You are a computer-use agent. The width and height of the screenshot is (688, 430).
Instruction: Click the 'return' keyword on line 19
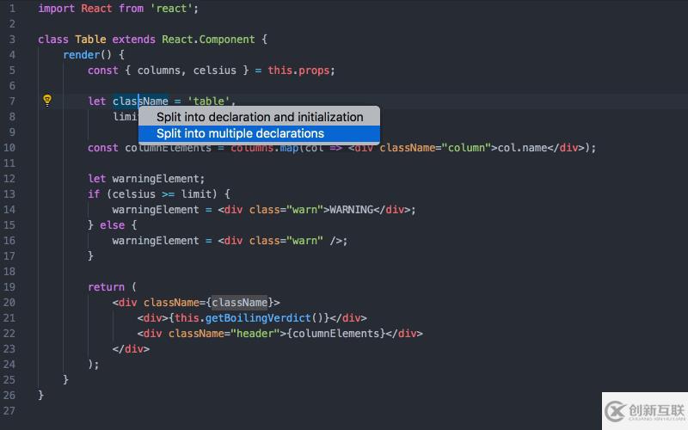[106, 287]
